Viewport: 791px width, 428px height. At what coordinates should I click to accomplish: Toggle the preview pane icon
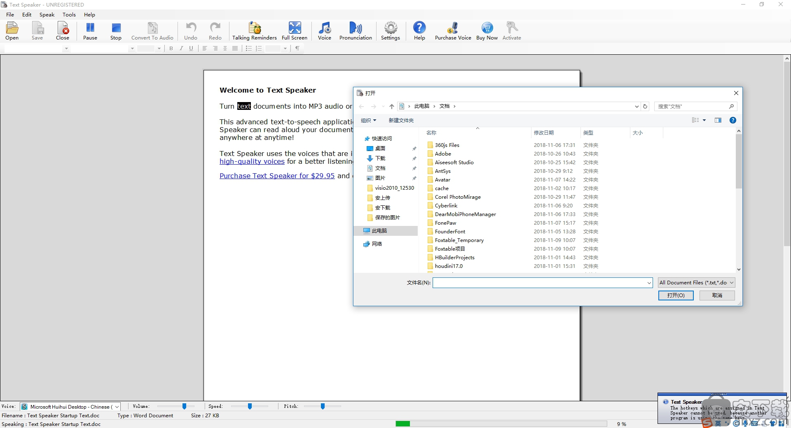click(718, 120)
